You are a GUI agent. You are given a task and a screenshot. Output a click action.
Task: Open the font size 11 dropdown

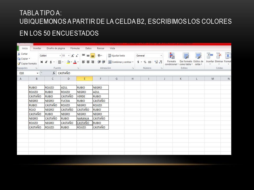coord(69,56)
